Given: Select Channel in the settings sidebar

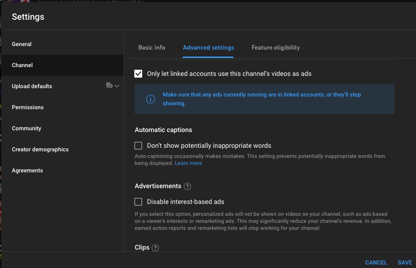Looking at the screenshot, I should tap(22, 65).
